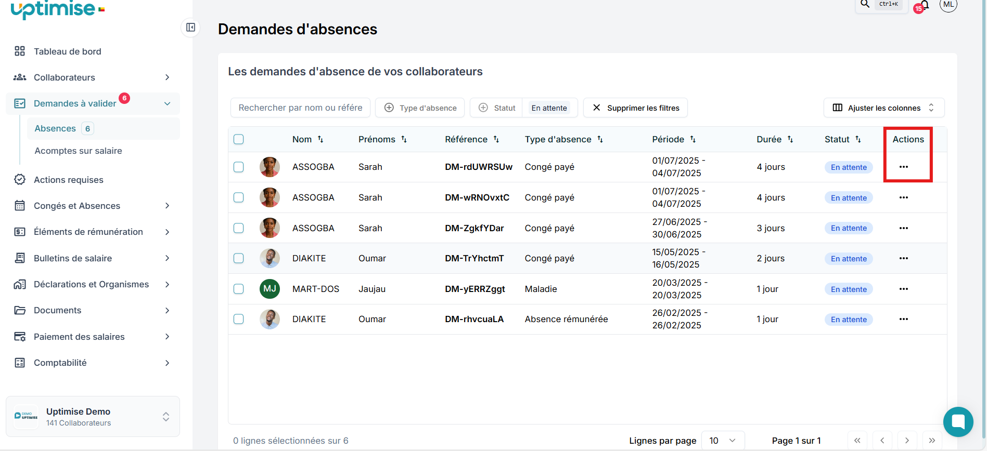Tick checkbox for request DM-TrYhctmT
Image resolution: width=987 pixels, height=451 pixels.
point(239,258)
